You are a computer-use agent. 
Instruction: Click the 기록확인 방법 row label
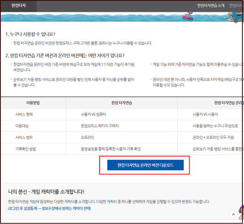point(26,149)
